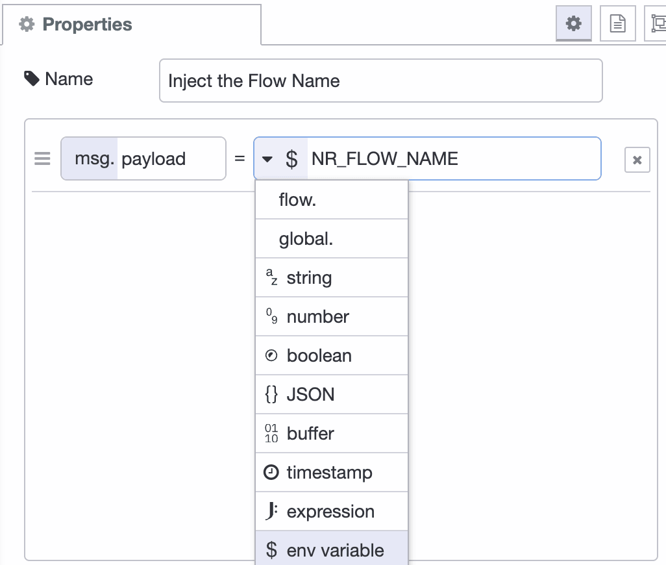Switch to the Description tab
The width and height of the screenshot is (666, 565).
click(617, 23)
